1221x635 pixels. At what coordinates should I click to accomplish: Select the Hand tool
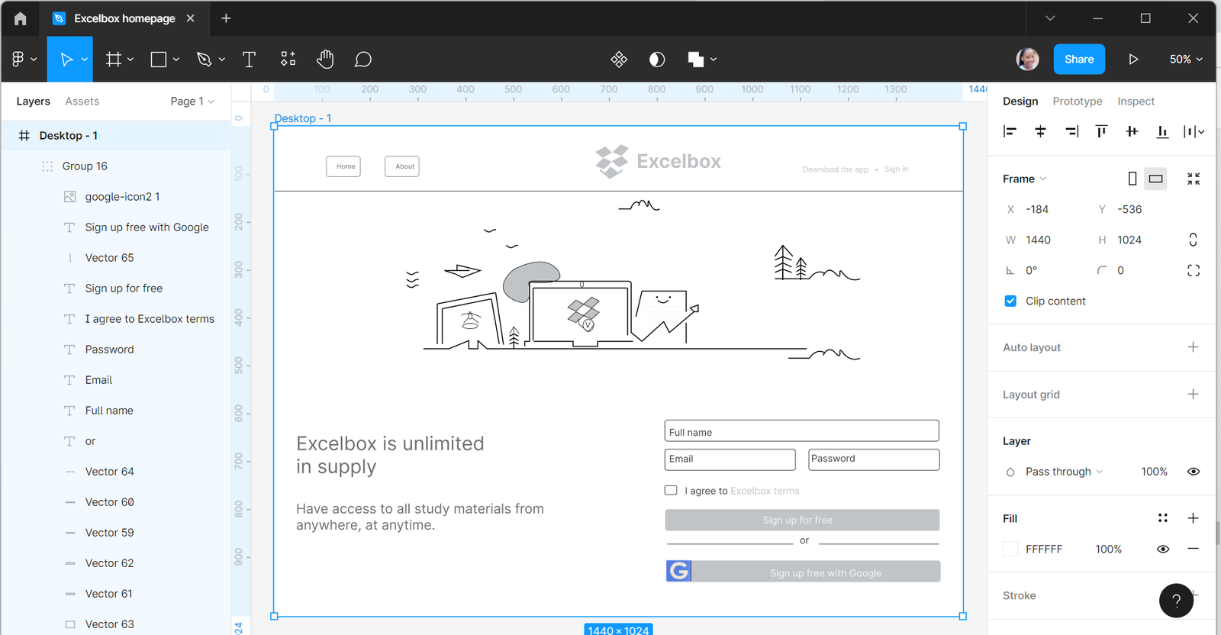[325, 59]
